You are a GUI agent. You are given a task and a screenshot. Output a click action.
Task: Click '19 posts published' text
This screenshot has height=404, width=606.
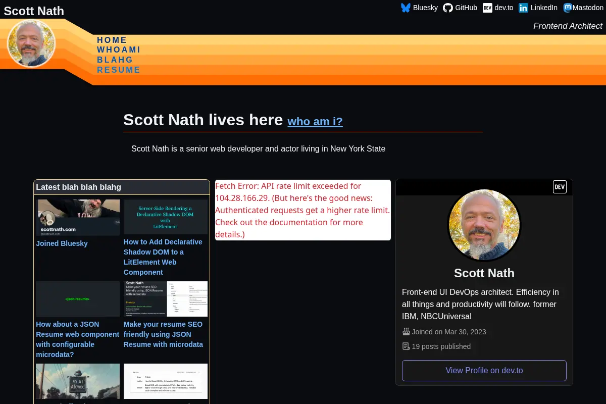click(441, 346)
